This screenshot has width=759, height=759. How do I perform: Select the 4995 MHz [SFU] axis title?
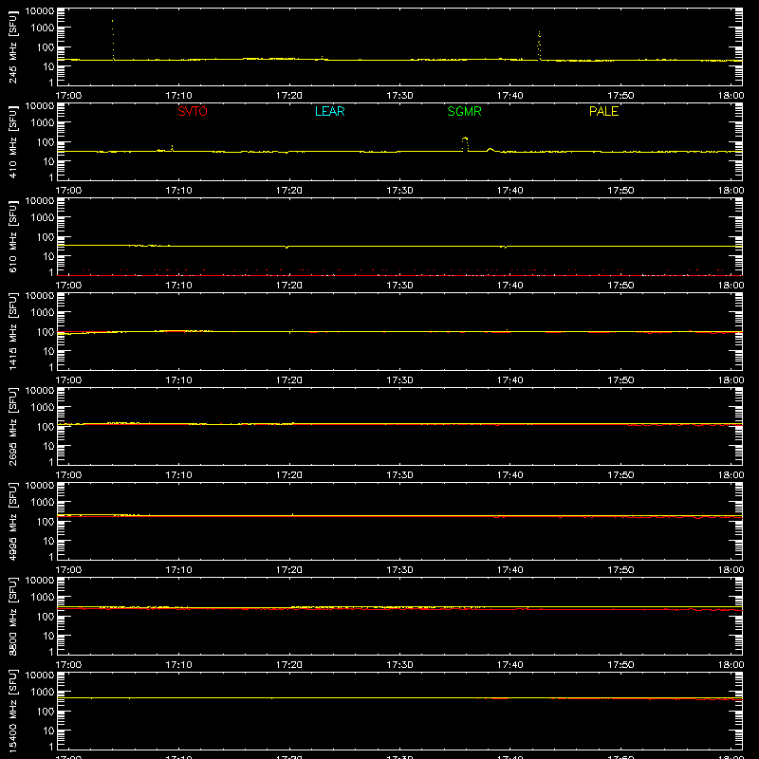(13, 521)
